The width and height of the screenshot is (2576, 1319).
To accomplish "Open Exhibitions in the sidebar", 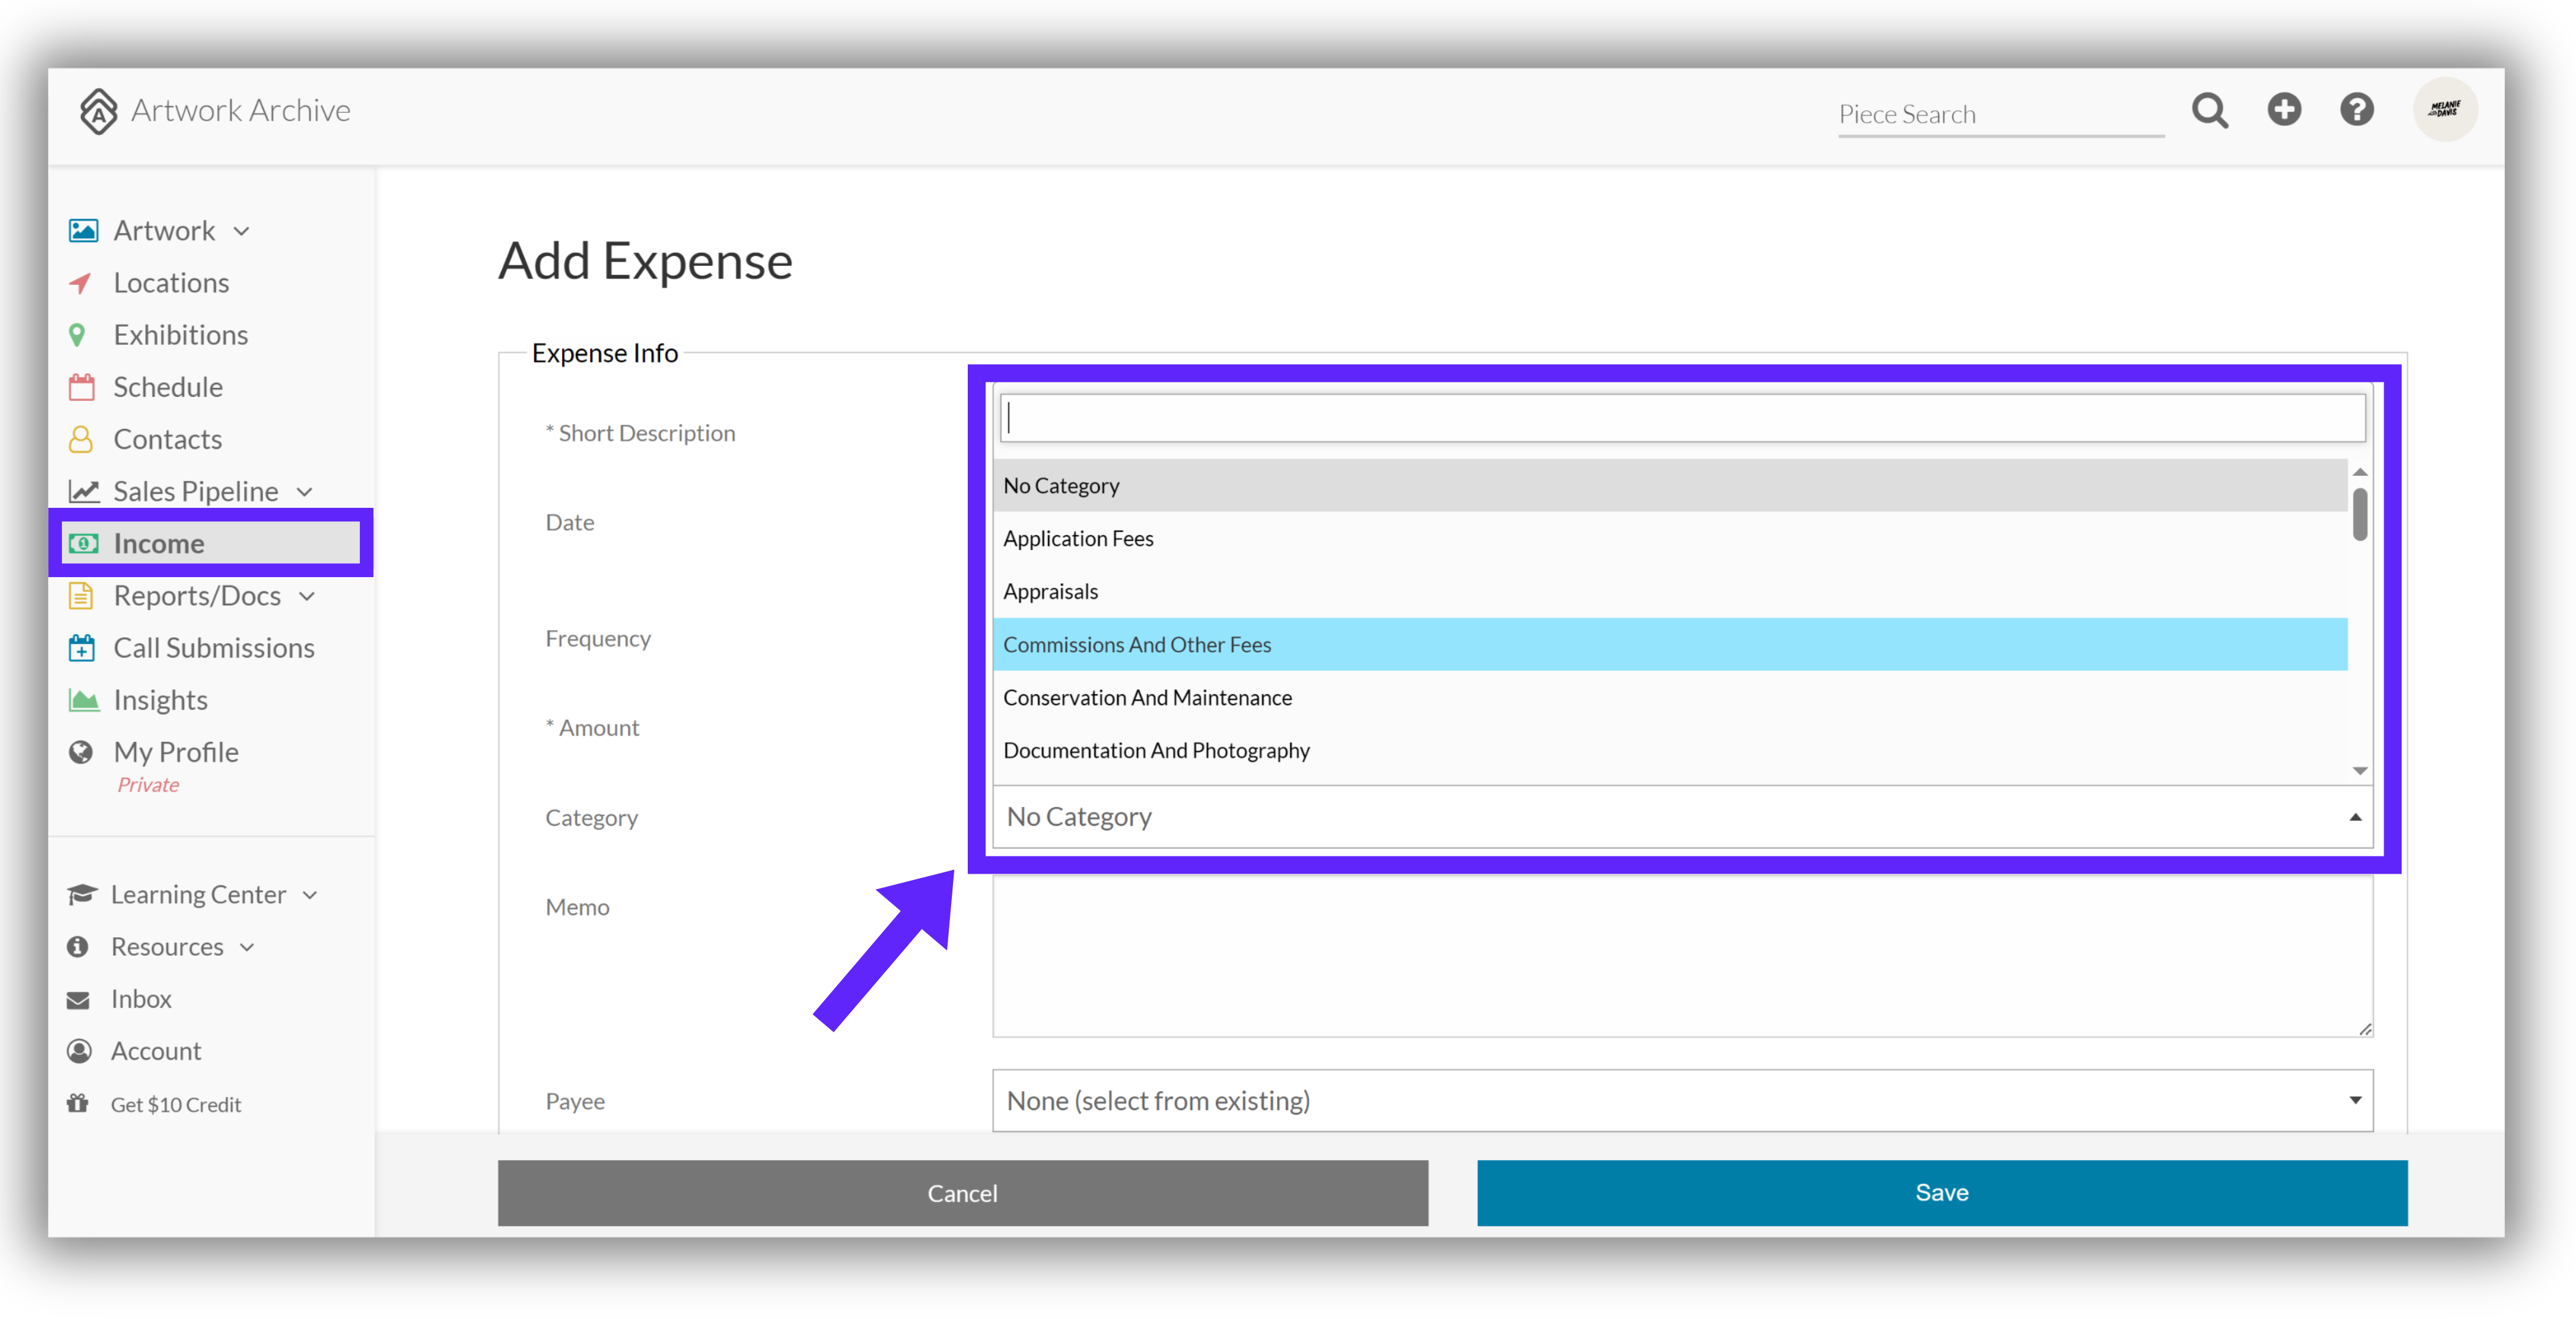I will pos(180,334).
